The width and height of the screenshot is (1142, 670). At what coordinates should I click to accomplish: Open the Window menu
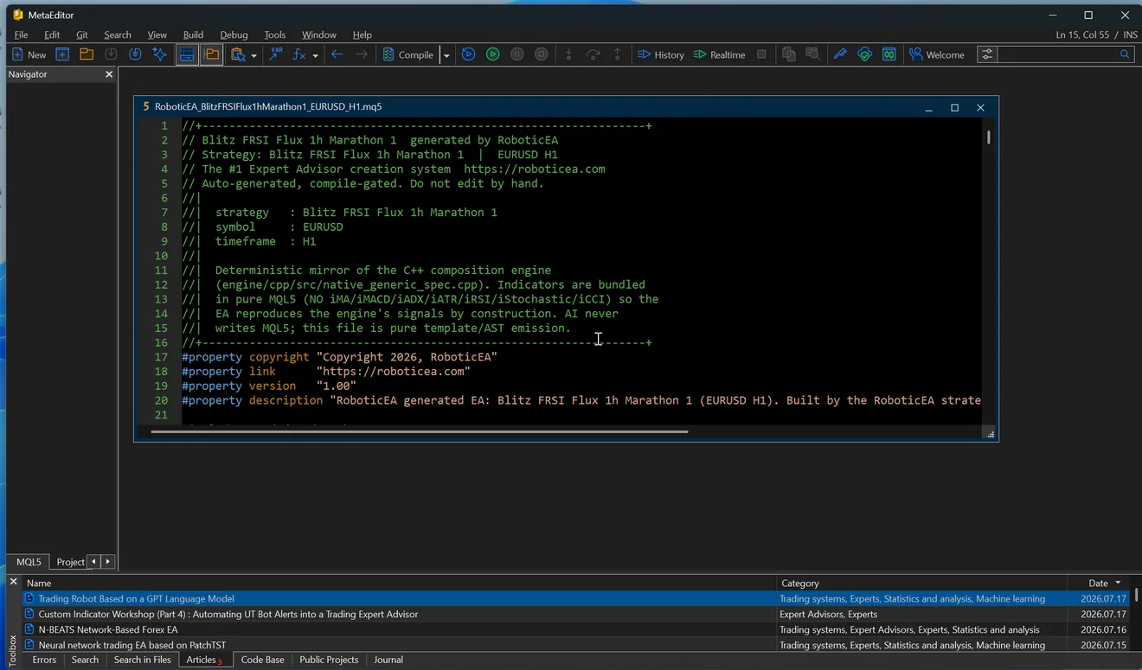click(x=319, y=35)
